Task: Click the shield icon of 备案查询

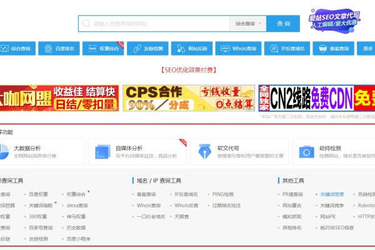Action: [323, 49]
